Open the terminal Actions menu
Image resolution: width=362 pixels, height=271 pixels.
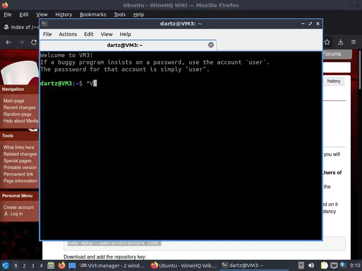(x=68, y=34)
